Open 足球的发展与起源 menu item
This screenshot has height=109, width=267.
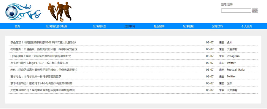(x=56, y=27)
